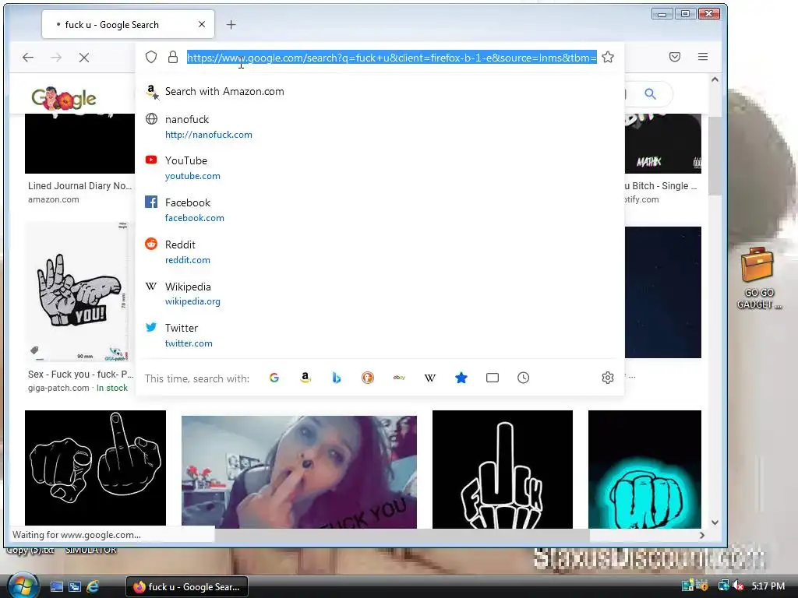The image size is (798, 598).
Task: Select the Reddit suggestion
Action: pyautogui.click(x=380, y=252)
